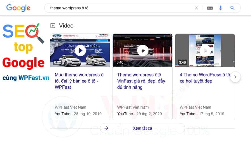Play the Ford theme video

click(80, 50)
